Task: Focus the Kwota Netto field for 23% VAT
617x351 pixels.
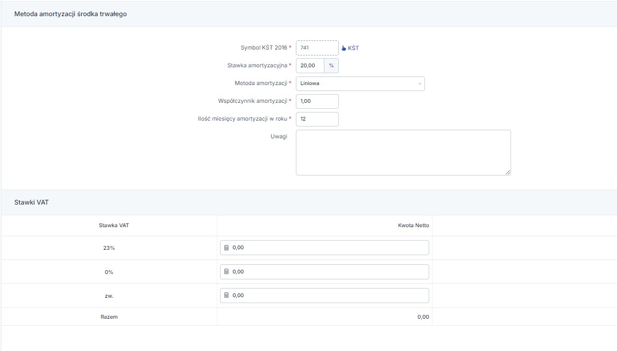Action: [x=329, y=248]
